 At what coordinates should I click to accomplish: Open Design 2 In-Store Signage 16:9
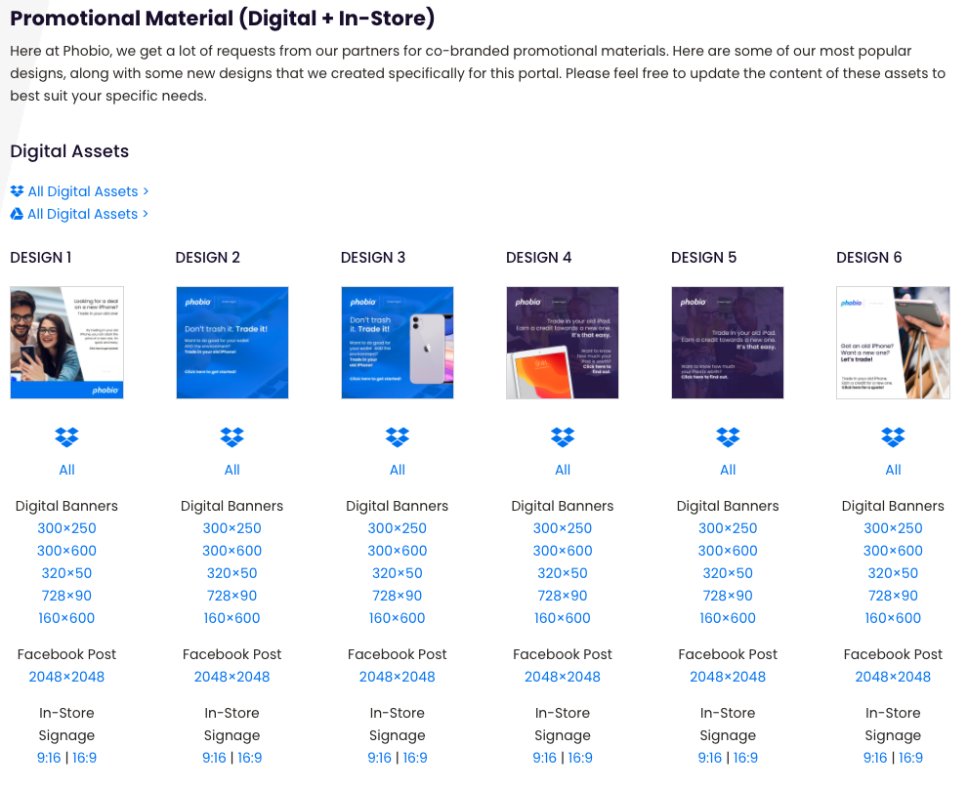pyautogui.click(x=249, y=758)
